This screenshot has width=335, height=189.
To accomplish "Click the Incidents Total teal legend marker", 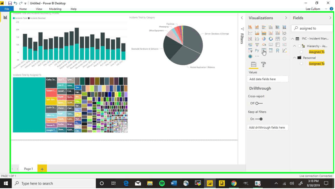I will (14, 18).
